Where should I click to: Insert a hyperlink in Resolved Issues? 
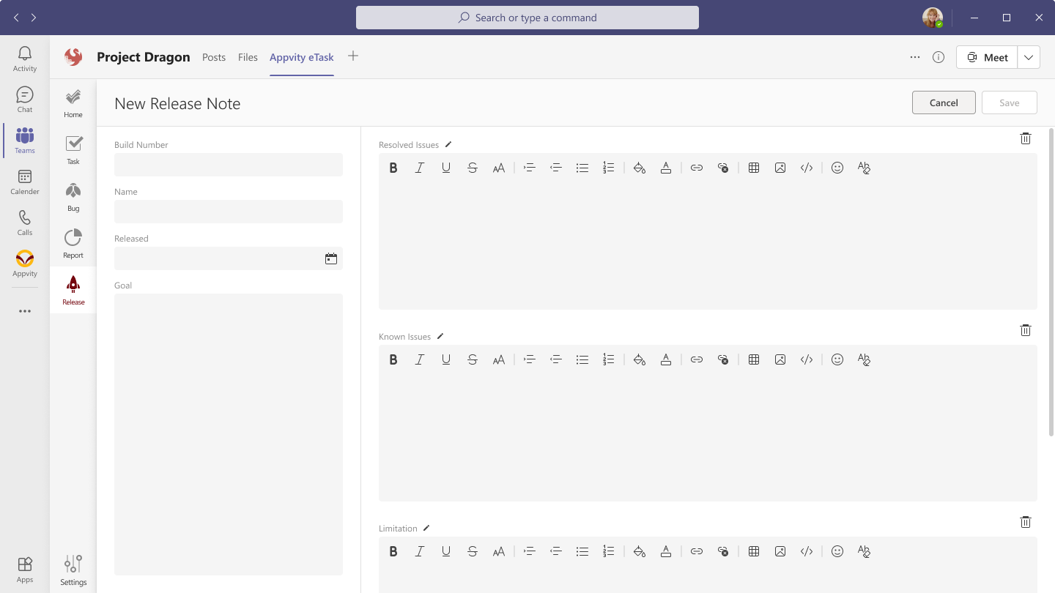[x=697, y=168]
